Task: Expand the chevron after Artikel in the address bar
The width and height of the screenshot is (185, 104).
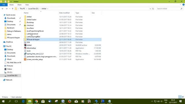Action: (x=48, y=9)
